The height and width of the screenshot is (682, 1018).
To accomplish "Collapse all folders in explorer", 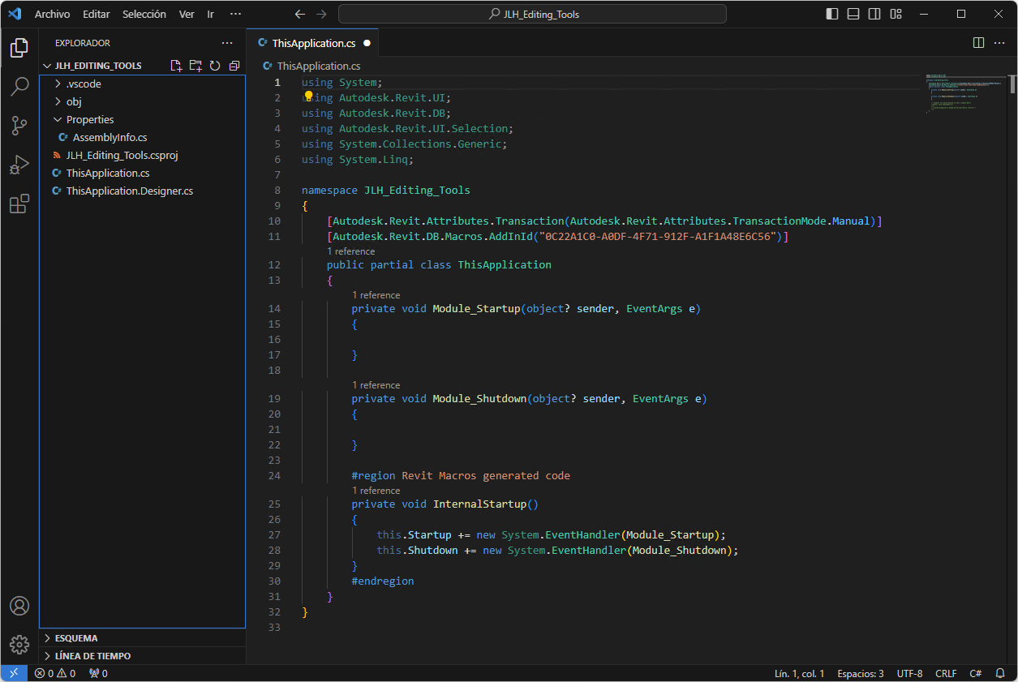I will pos(234,66).
